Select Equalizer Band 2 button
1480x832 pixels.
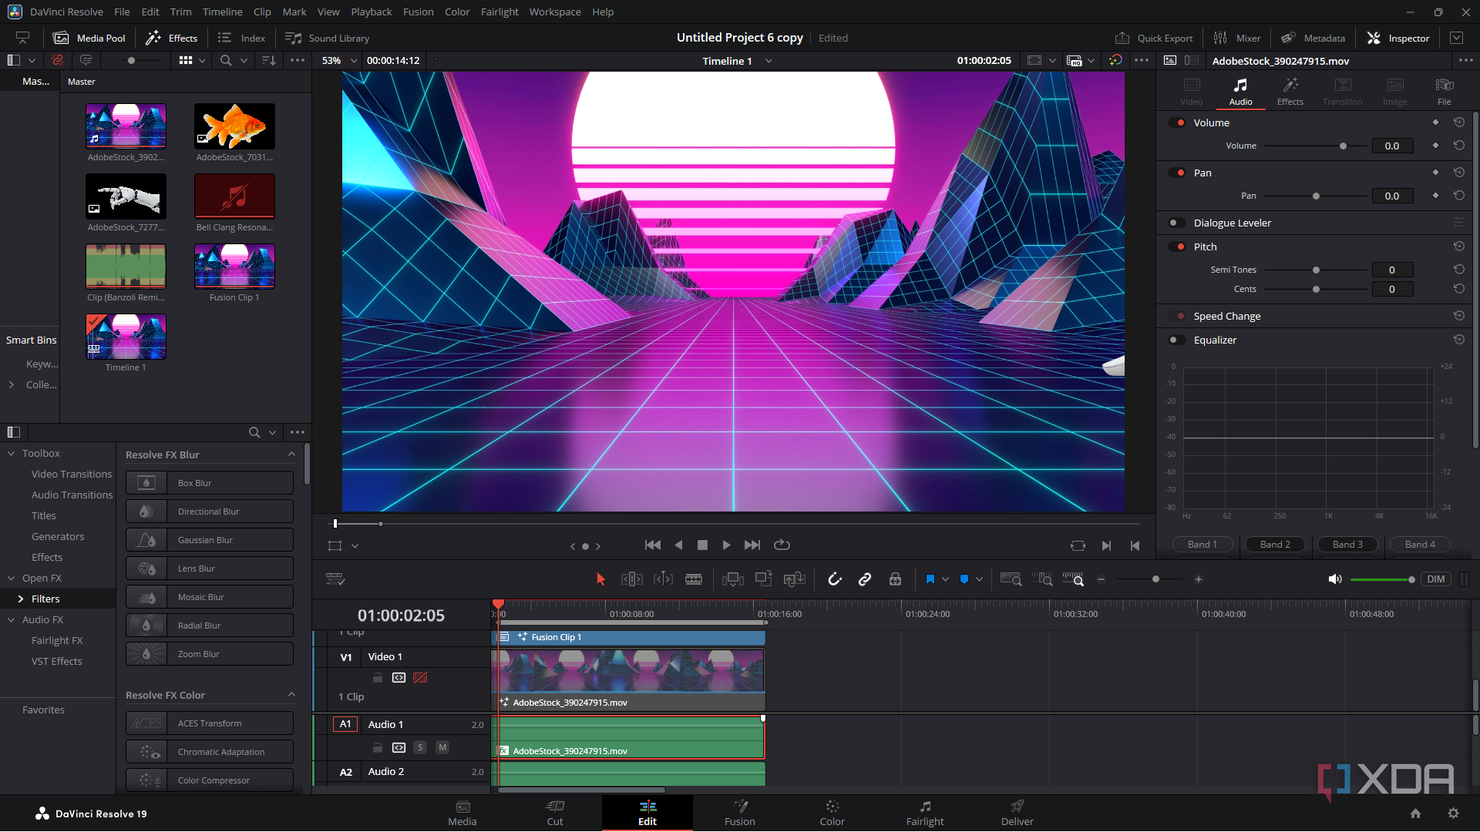pyautogui.click(x=1275, y=544)
